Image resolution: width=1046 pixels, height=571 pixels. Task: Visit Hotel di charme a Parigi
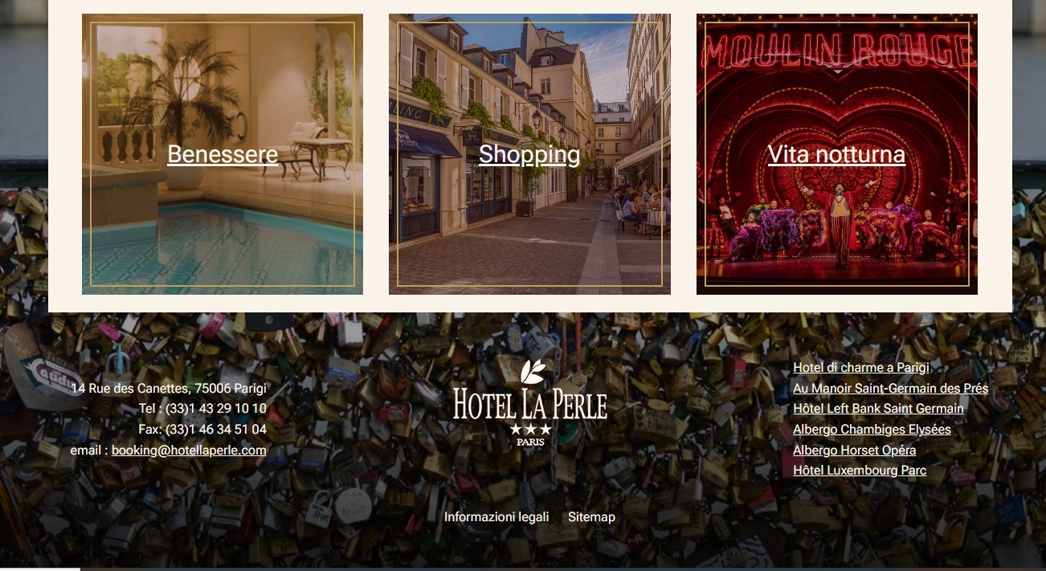861,368
